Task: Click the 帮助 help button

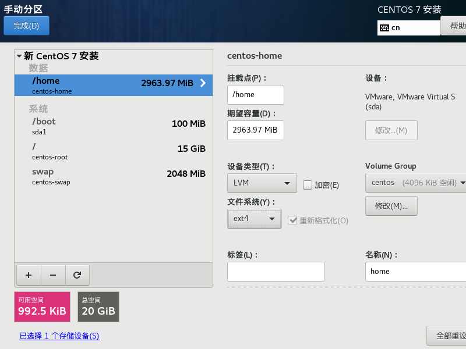Action: click(454, 26)
